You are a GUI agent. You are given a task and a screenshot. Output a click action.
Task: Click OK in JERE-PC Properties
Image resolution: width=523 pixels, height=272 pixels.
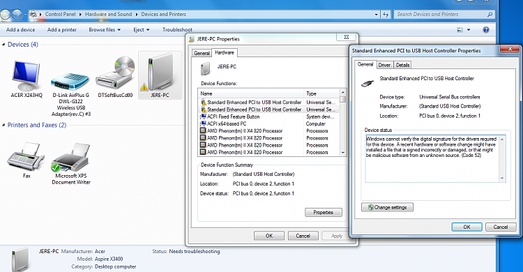tap(269, 236)
